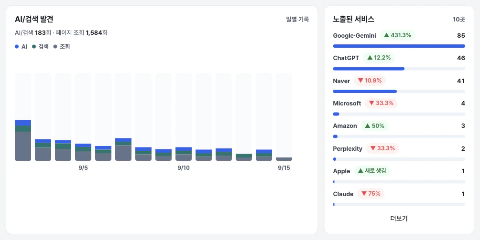Click the Amazon service name
This screenshot has width=480, height=240.
coord(345,126)
